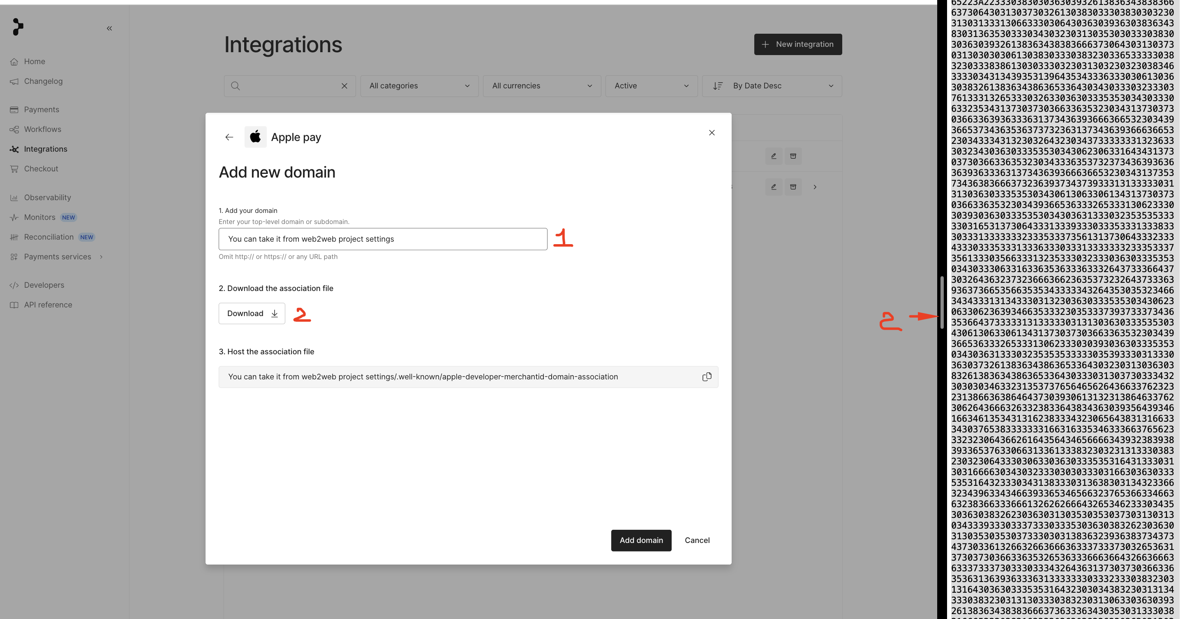The image size is (1183, 619).
Task: Click the Payments card icon
Action: [14, 110]
